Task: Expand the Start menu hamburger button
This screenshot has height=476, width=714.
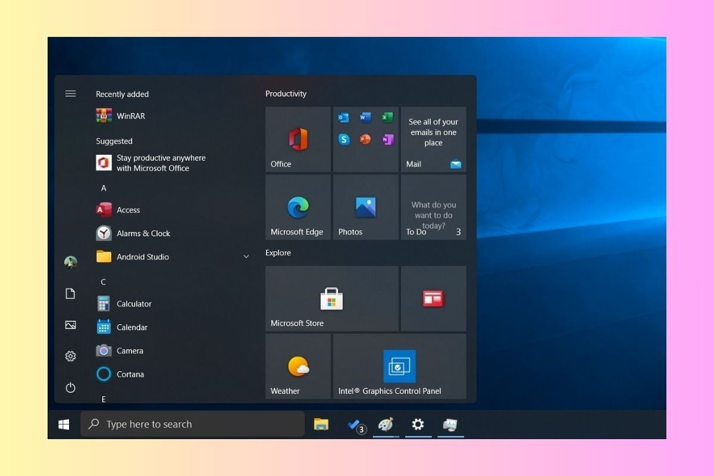Action: 70,93
